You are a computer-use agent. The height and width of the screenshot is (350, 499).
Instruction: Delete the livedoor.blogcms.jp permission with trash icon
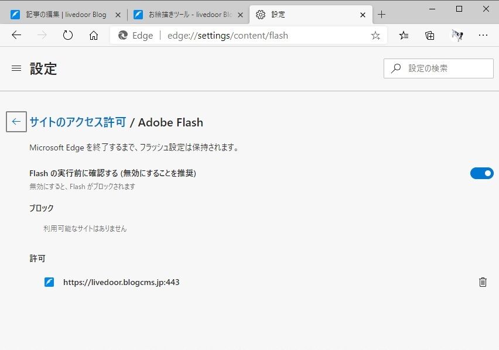click(483, 282)
